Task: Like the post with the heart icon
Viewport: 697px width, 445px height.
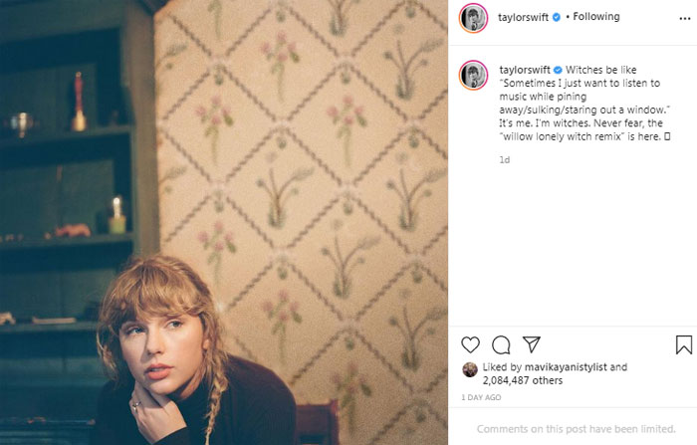Action: (x=470, y=344)
